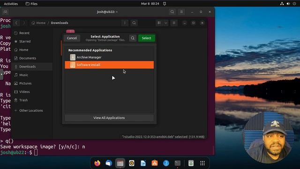Launch LibreOffice Writer from dock
Image resolution: width=300 pixels, height=169 pixels.
pos(143,163)
